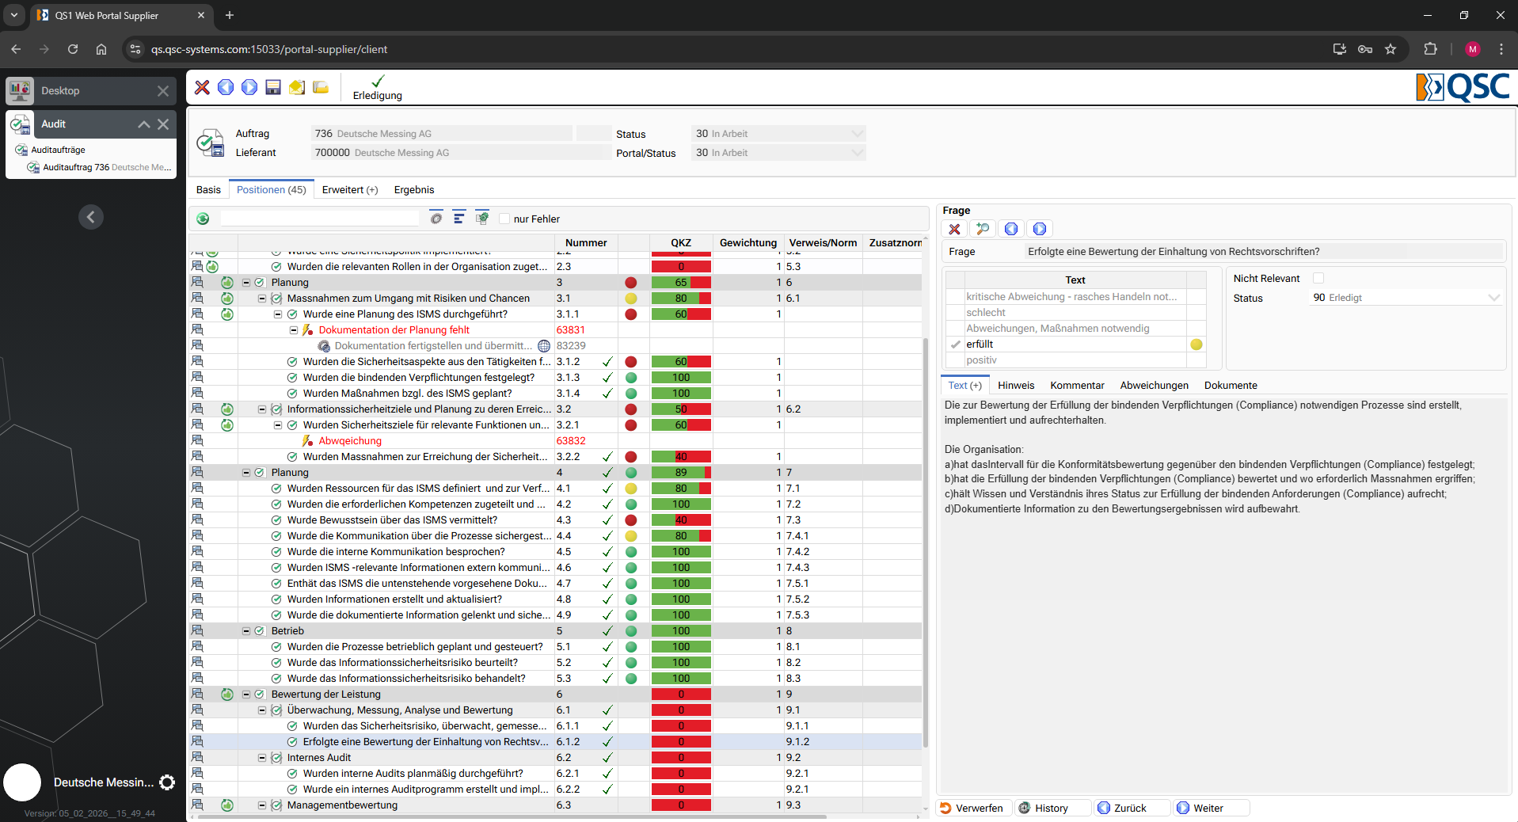Screen dimensions: 1518x822
Task: Click the positions search input field
Action: tap(320, 219)
